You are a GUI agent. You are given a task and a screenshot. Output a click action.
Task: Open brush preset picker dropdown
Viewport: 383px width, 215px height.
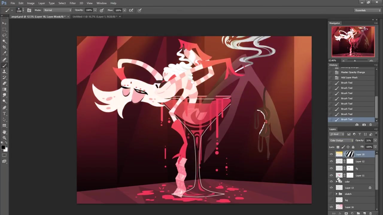(24, 10)
